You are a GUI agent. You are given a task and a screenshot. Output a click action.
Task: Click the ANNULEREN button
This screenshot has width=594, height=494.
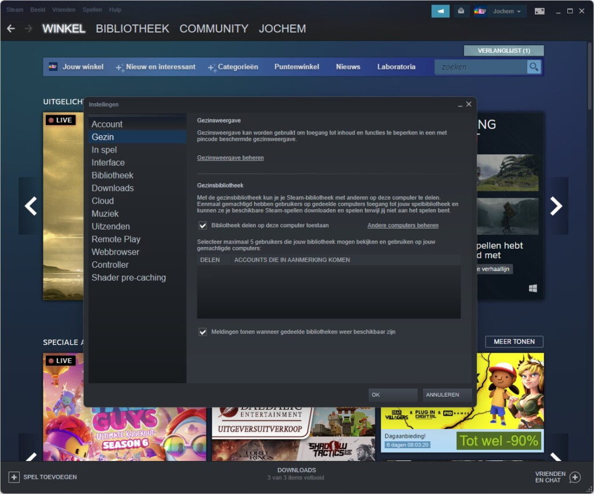click(447, 395)
